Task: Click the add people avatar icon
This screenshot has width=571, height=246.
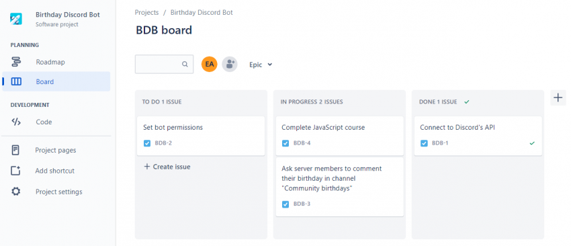Action: pos(230,65)
